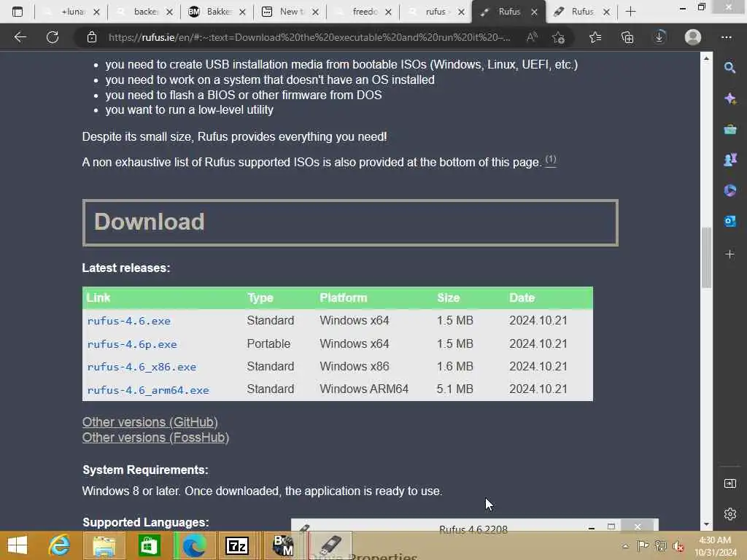Screen dimensions: 747x560
Task: Switch to the New tab
Action: (290, 12)
